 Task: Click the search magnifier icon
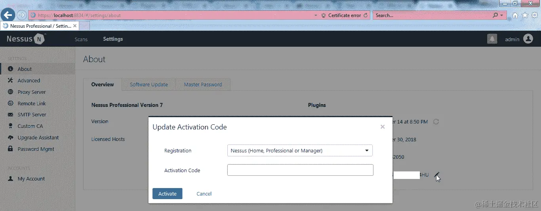coord(495,15)
